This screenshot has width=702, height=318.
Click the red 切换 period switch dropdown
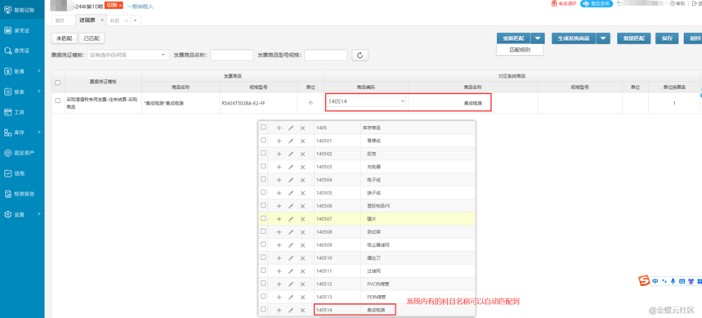[114, 5]
